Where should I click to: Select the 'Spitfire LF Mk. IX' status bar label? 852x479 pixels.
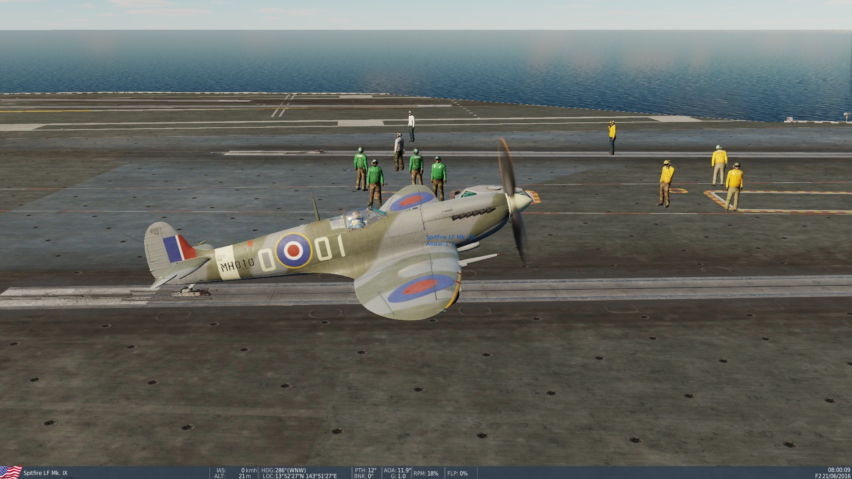(45, 473)
